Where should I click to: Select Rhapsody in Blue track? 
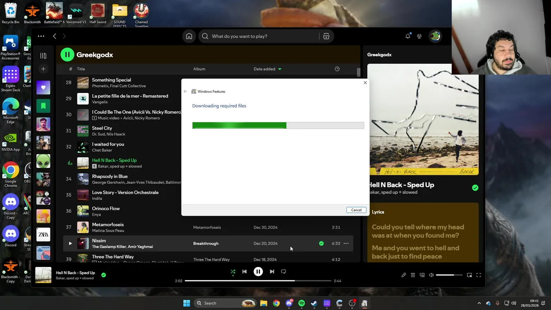(x=110, y=176)
